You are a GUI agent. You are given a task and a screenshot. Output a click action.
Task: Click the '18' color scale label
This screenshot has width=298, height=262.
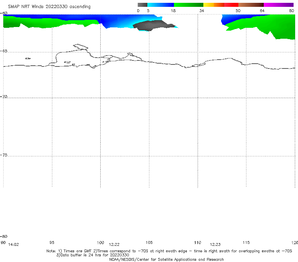[x=173, y=10]
